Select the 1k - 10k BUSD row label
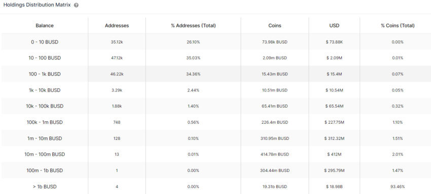The image size is (431, 194). [x=45, y=90]
